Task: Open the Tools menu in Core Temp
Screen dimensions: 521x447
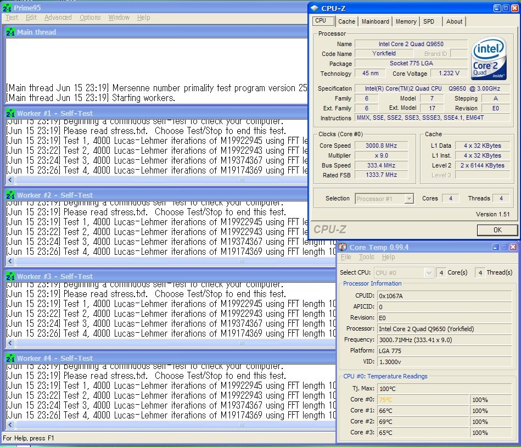Action: click(x=366, y=257)
